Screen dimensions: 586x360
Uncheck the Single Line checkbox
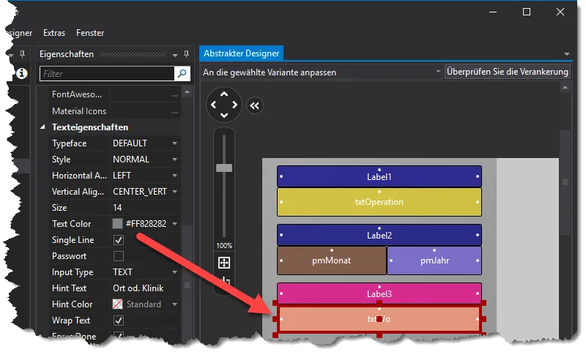(x=119, y=240)
